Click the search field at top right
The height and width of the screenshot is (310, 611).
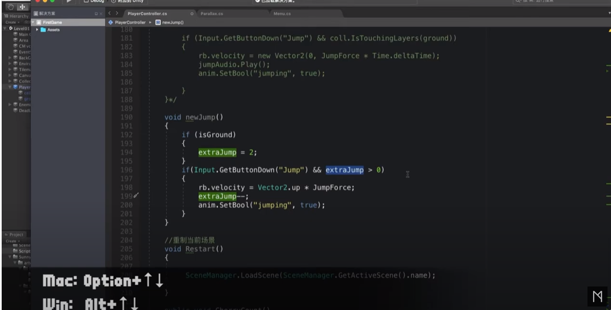pos(561,1)
